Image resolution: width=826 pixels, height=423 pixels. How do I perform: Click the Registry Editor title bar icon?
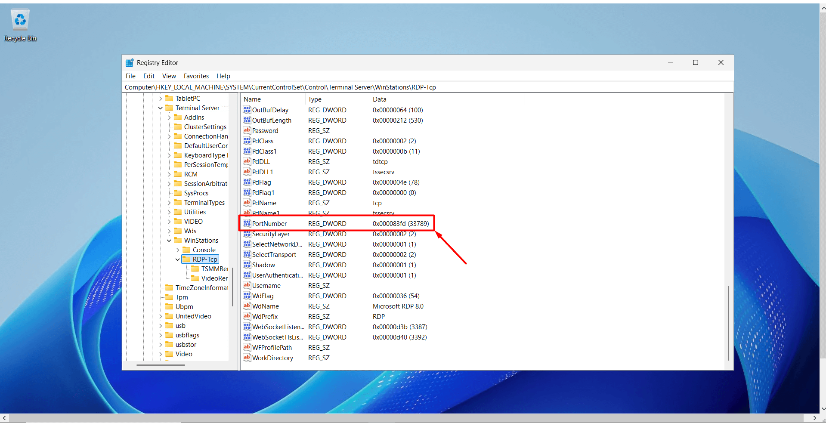(x=129, y=63)
